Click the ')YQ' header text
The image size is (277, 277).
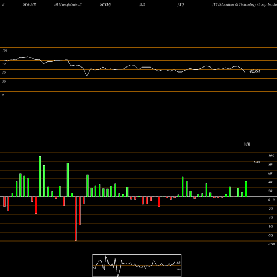click(181, 4)
